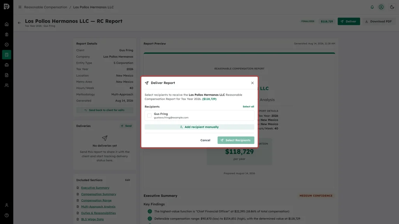Edit the Included Sections
The image size is (399, 224).
[127, 180]
